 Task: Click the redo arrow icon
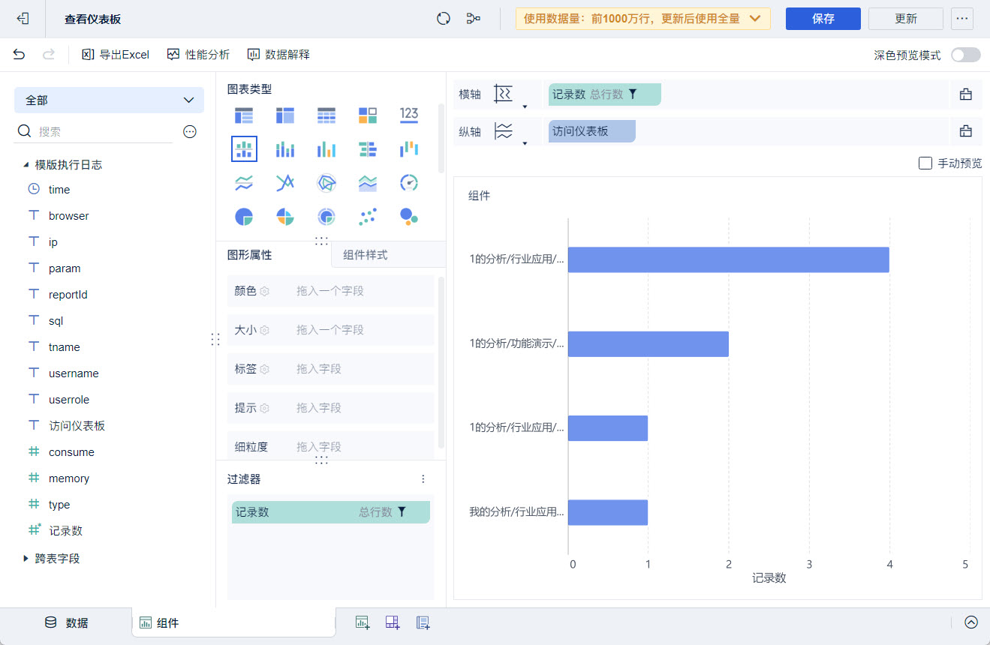click(x=49, y=54)
